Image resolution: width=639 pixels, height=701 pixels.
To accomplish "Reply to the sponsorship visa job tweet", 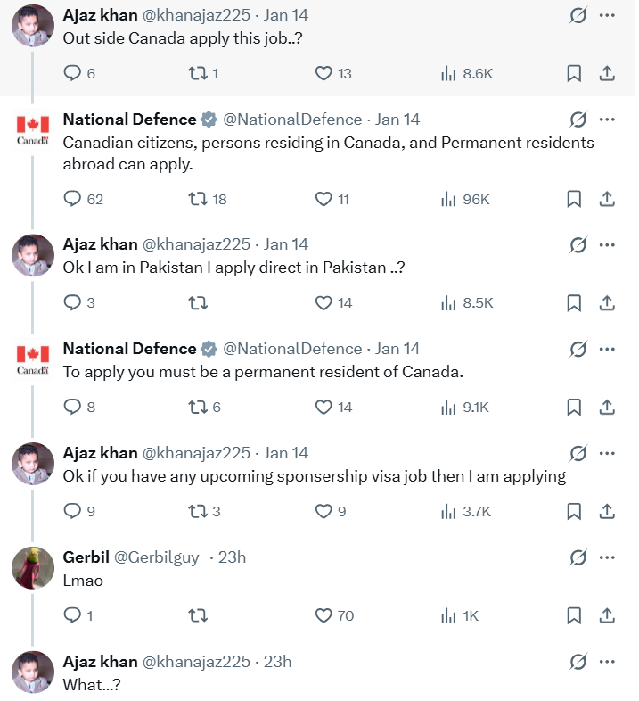I will (x=73, y=511).
